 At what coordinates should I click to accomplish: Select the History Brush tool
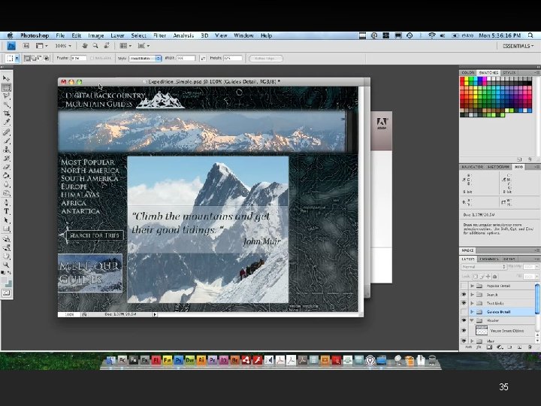click(x=6, y=158)
